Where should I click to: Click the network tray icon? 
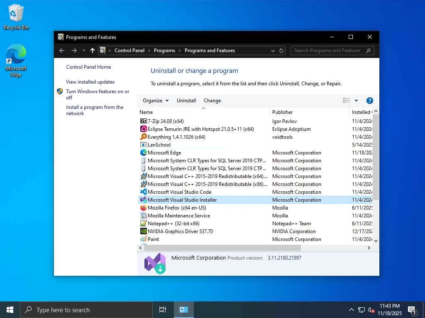point(361,310)
